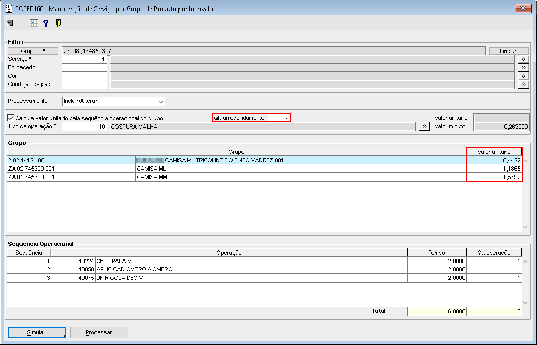Click operation code 40075
537x345 pixels.
(x=73, y=278)
